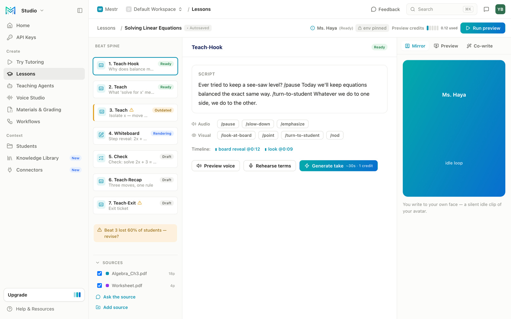Click the env pinned lock badge

(x=372, y=28)
